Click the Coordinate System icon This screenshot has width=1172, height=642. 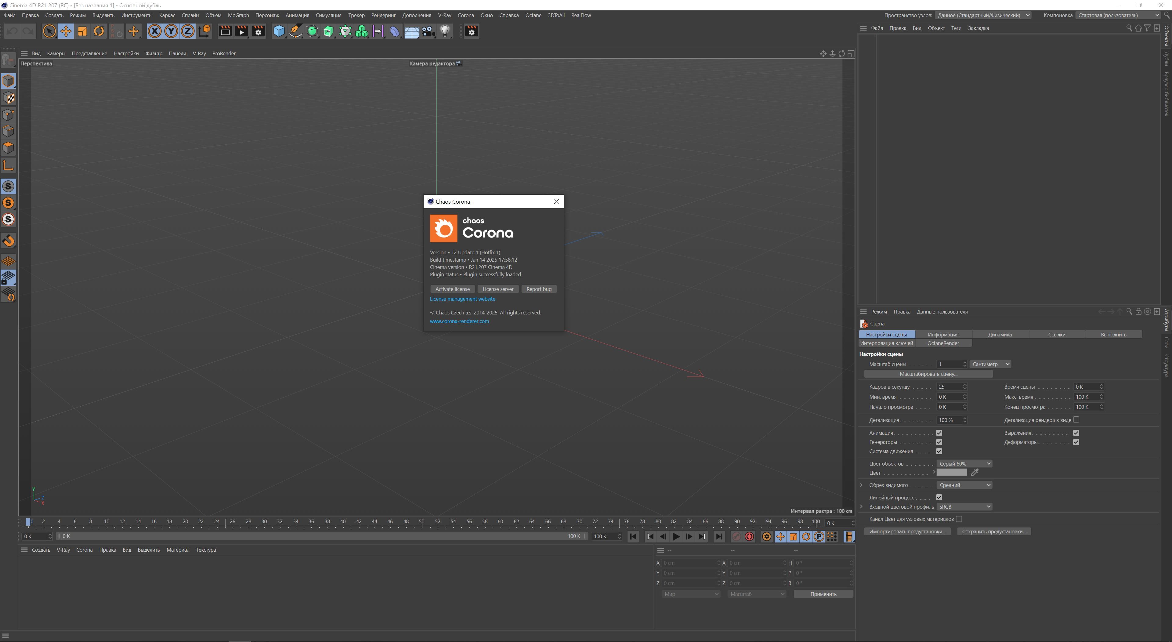click(205, 31)
